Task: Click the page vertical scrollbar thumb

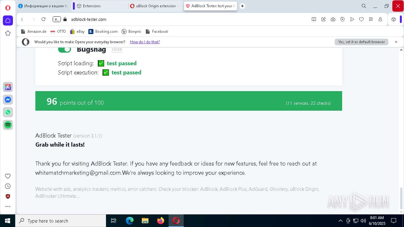Action: [401, 198]
